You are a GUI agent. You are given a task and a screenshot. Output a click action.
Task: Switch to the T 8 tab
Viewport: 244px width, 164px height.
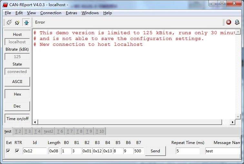79,131
